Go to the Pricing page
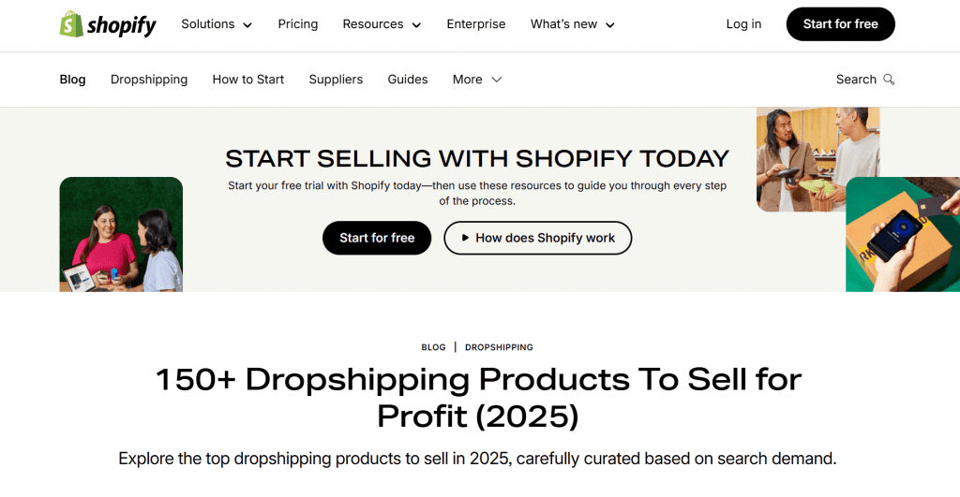The height and width of the screenshot is (497, 960). tap(297, 24)
